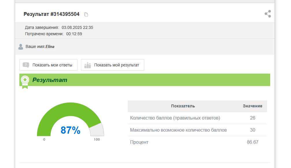Open the share icon

[268, 14]
